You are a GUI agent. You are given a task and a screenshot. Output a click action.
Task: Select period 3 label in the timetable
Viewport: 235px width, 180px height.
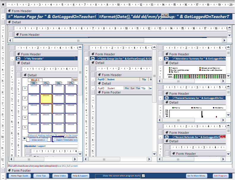[25, 108]
